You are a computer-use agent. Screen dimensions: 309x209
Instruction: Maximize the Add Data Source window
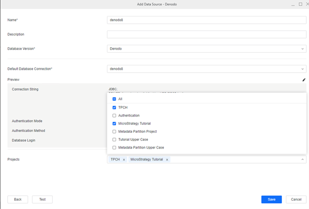click(x=300, y=4)
